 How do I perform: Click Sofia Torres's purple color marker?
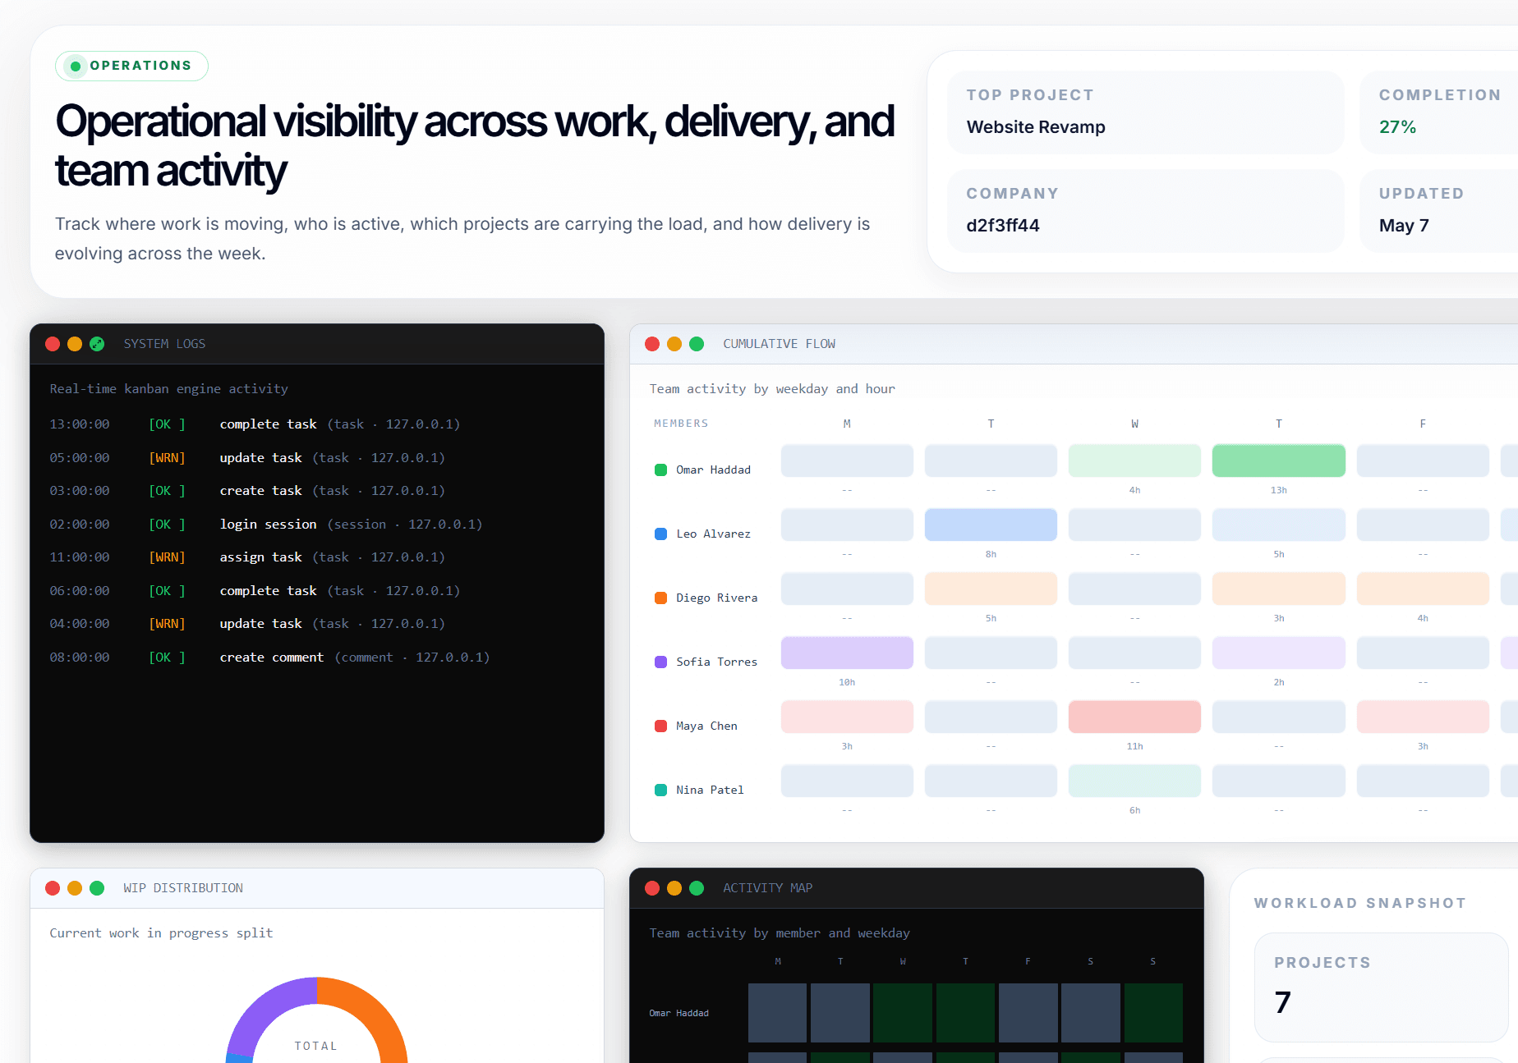tap(660, 662)
